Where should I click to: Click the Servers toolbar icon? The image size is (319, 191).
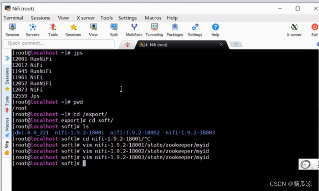point(33,30)
